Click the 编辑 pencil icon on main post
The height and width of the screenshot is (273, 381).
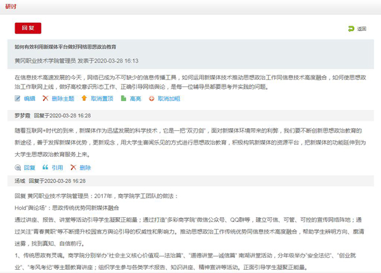tap(18, 98)
